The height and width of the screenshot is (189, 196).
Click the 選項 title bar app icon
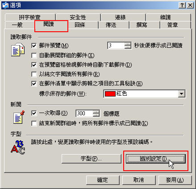click(x=5, y=5)
